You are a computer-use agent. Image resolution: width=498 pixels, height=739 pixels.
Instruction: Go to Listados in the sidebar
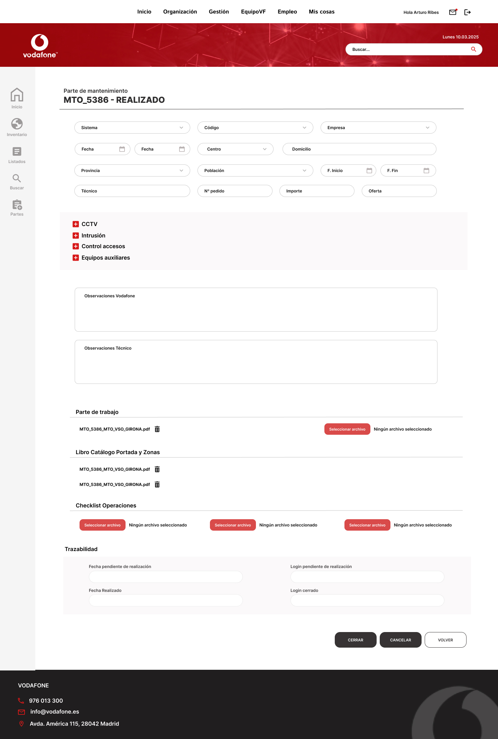point(17,155)
